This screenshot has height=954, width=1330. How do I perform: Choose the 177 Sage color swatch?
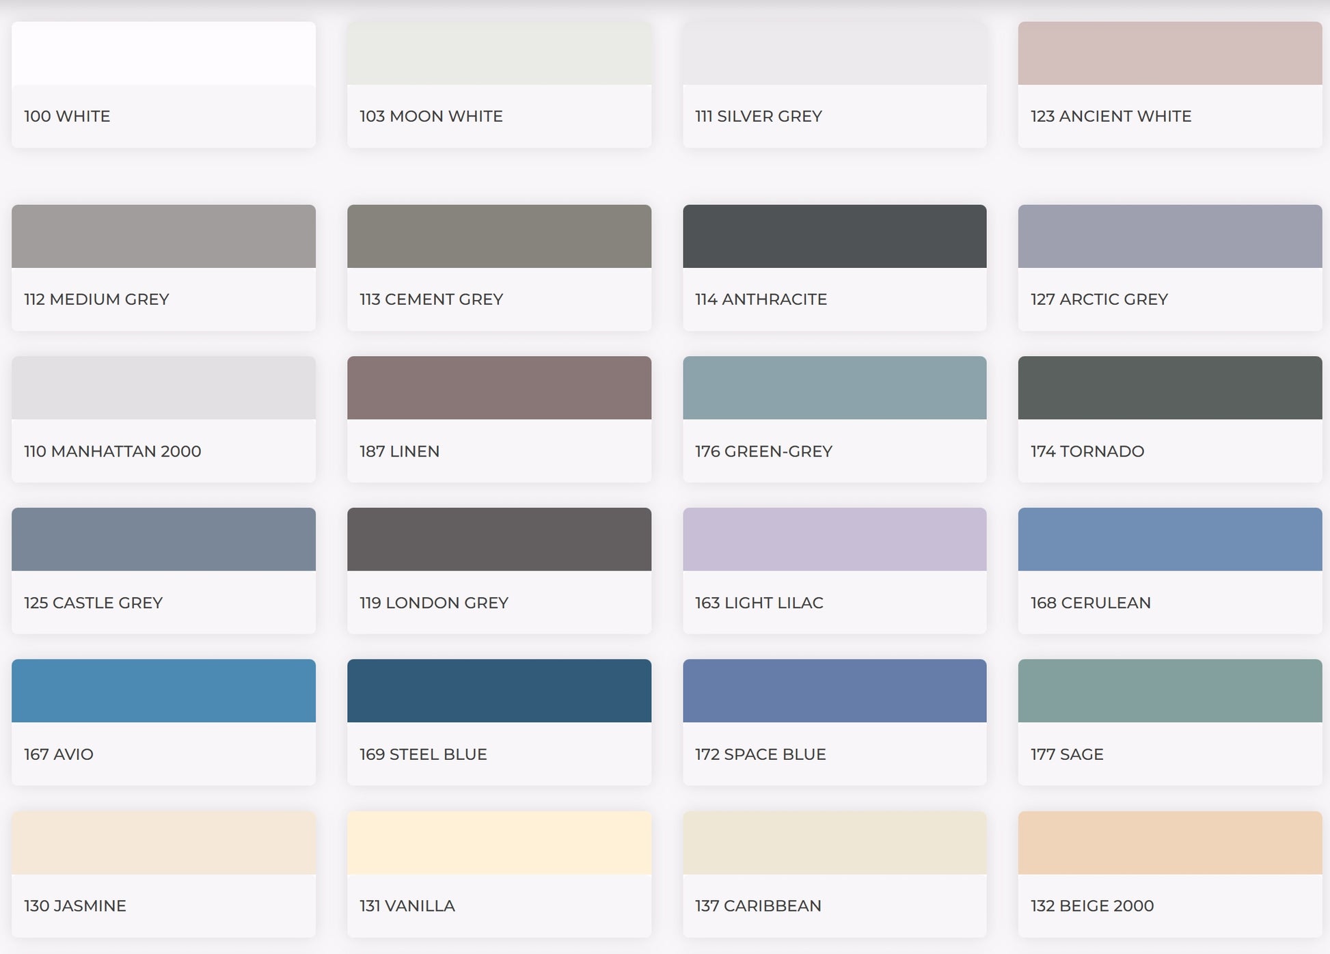1170,691
